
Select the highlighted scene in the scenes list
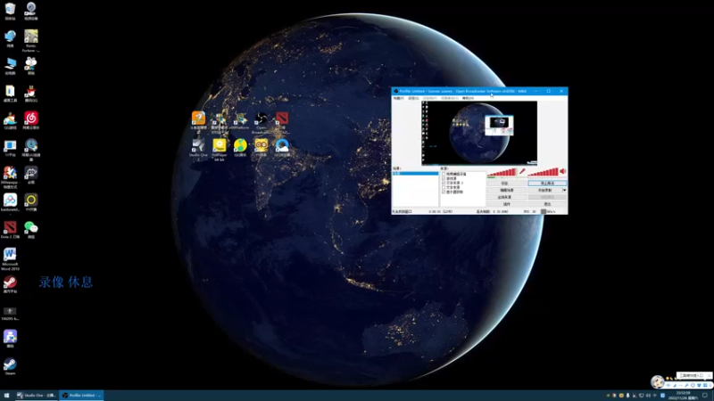coord(416,174)
